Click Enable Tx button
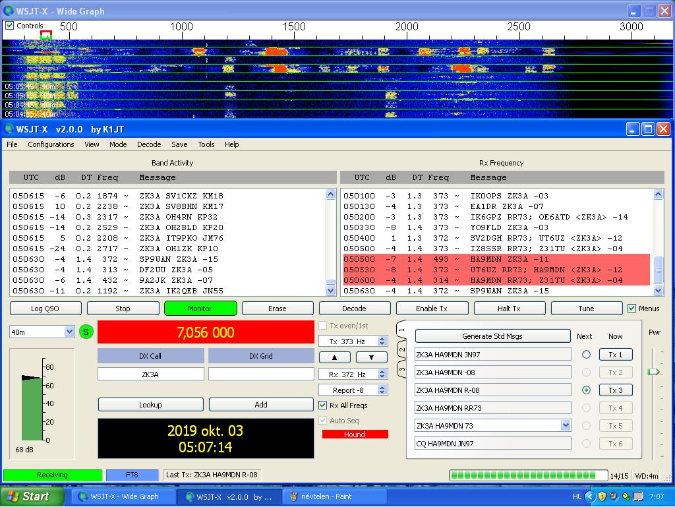The height and width of the screenshot is (507, 675). tap(432, 308)
